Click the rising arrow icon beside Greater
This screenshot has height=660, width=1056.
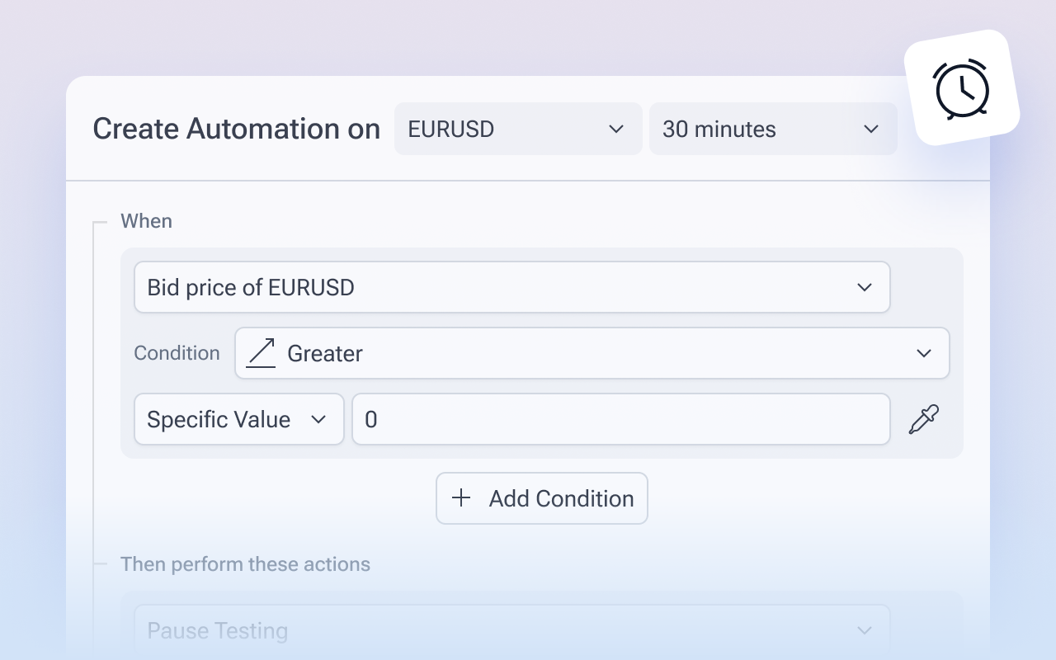(x=261, y=353)
